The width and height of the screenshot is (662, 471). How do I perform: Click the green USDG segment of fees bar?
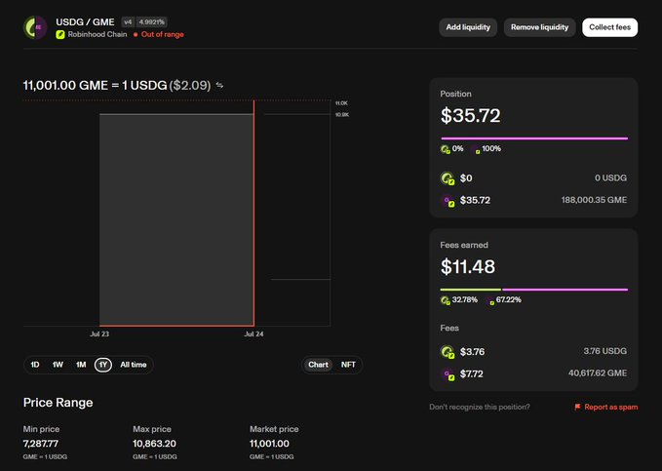click(x=470, y=290)
